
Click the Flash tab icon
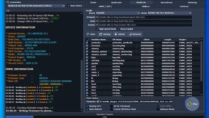click(88, 34)
